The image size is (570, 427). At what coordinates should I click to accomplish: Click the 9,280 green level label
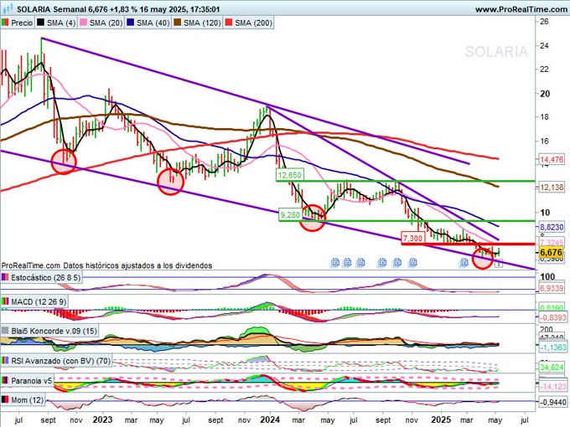(x=290, y=215)
